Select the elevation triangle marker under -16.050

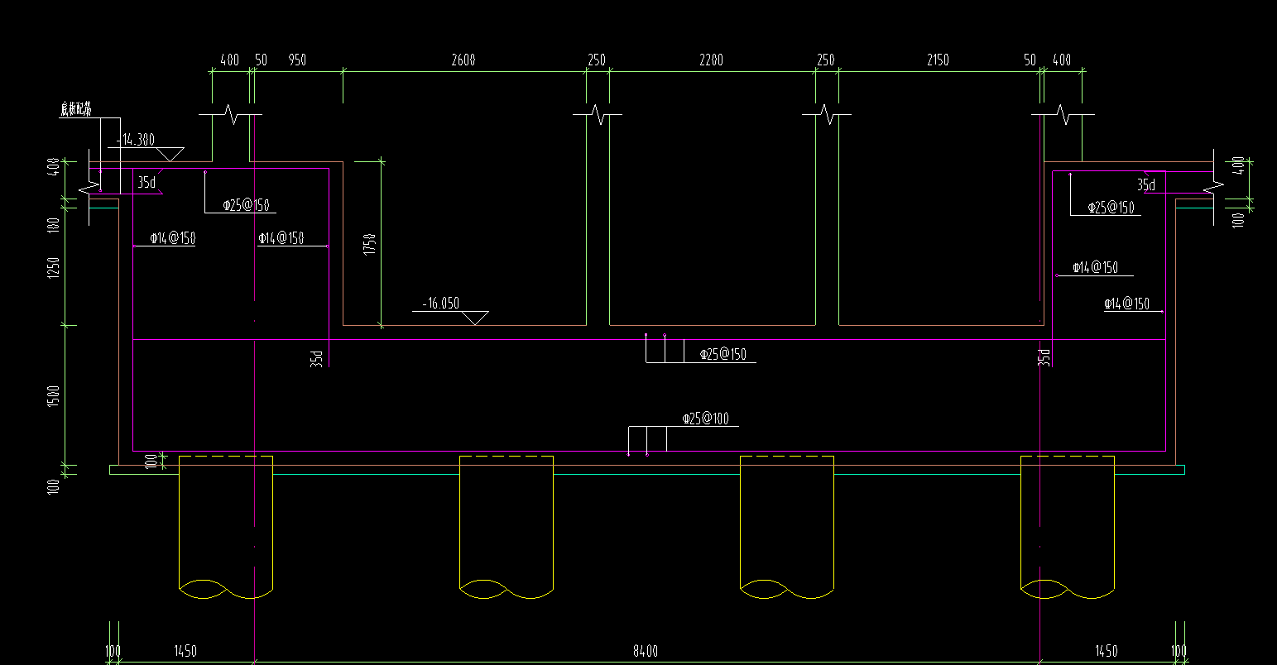point(474,318)
